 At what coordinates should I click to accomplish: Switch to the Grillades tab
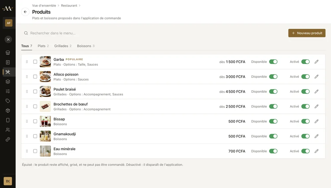63,46
